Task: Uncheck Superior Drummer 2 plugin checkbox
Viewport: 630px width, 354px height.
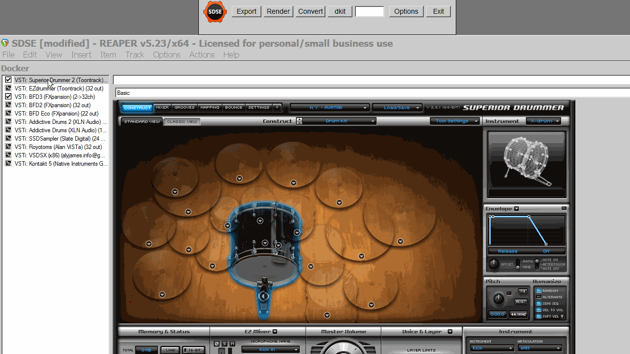Action: pos(8,80)
